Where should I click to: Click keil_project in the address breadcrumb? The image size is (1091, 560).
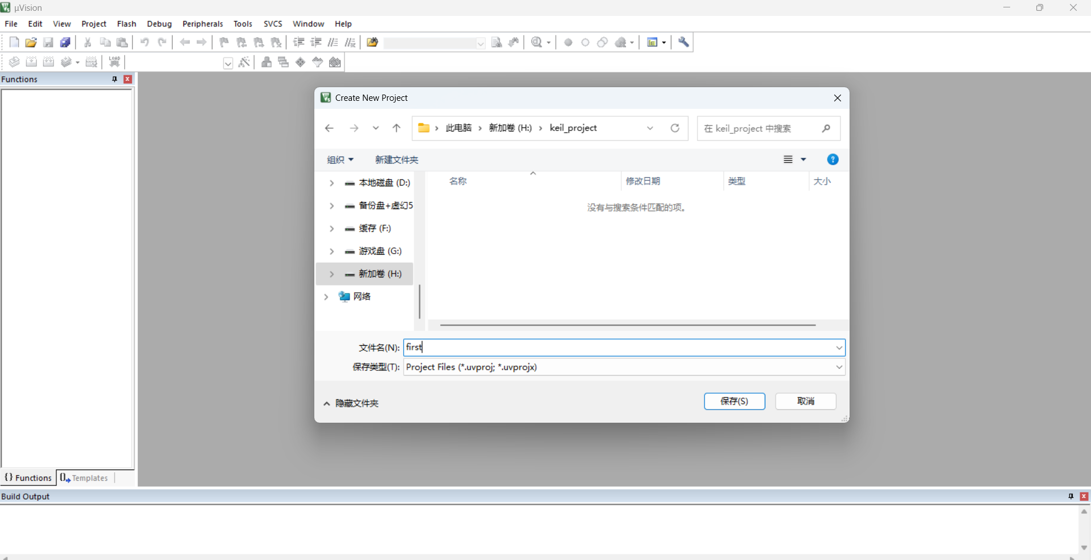click(573, 128)
